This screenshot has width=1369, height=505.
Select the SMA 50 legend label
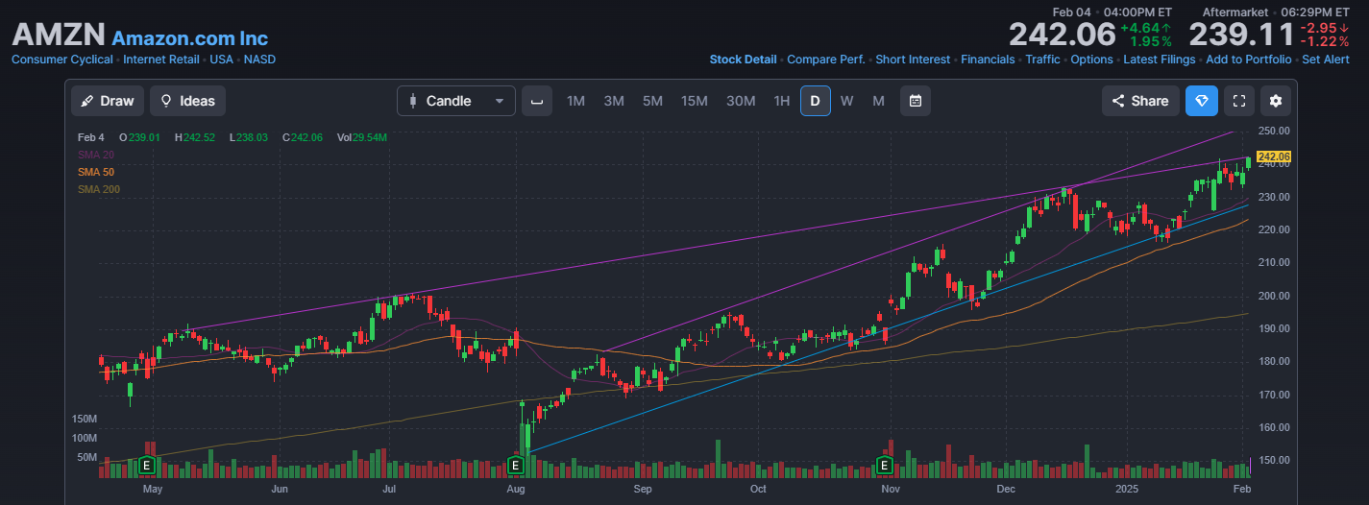95,172
